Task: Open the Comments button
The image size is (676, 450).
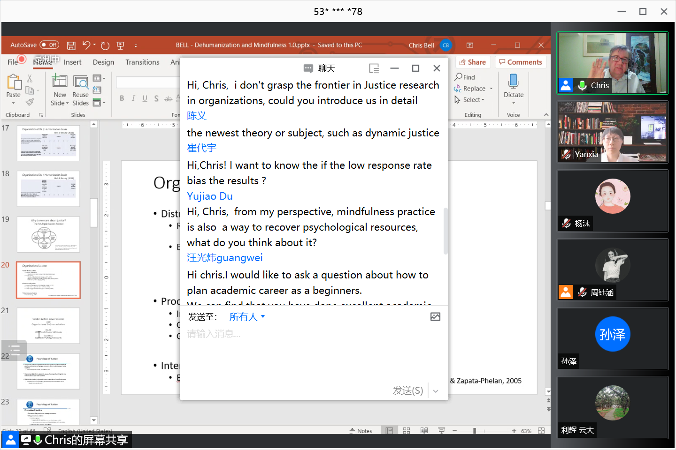Action: point(521,62)
